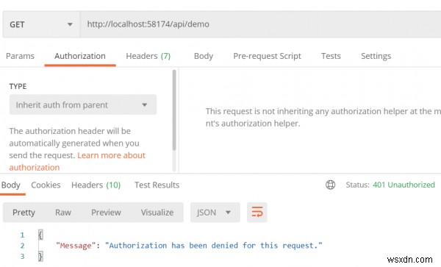Switch to Preview response view
This screenshot has height=267, width=441.
106,213
